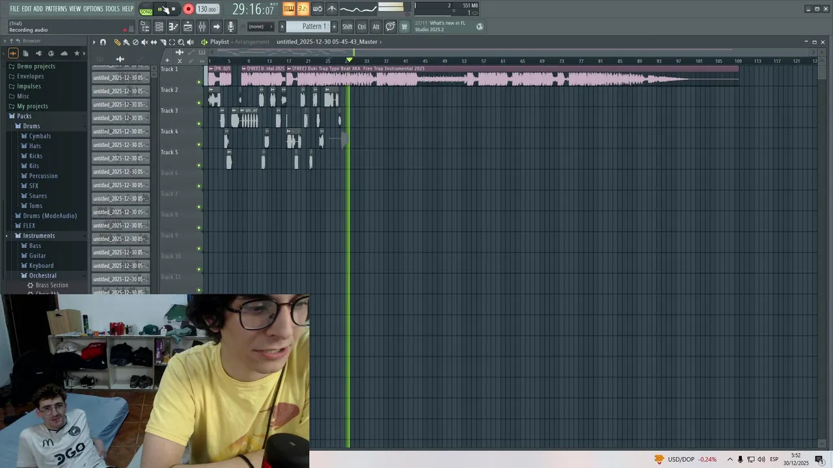Open the browser 'All' tab icon
Image resolution: width=833 pixels, height=468 pixels.
(13, 53)
